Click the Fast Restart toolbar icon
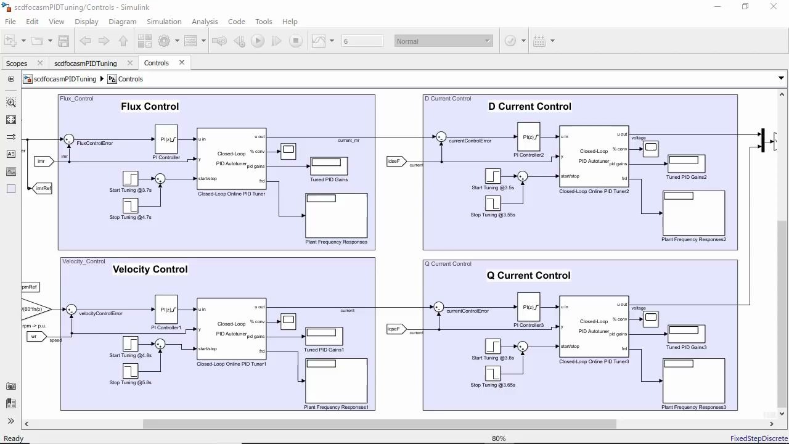Image resolution: width=789 pixels, height=444 pixels. [x=219, y=41]
